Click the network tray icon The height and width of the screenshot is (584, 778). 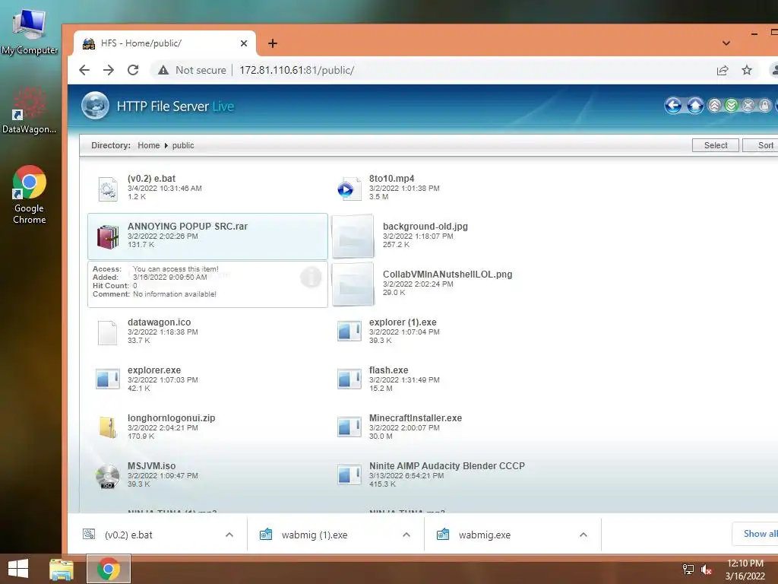688,569
